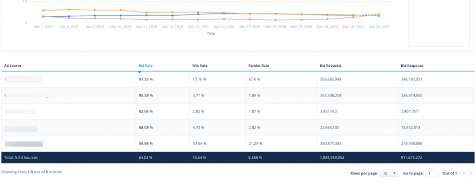The image size is (475, 181).
Task: Click the Bid Rate sort arrow indicator
Action: click(x=140, y=72)
